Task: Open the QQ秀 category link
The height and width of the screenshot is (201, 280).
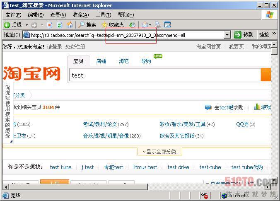Action: (x=242, y=124)
